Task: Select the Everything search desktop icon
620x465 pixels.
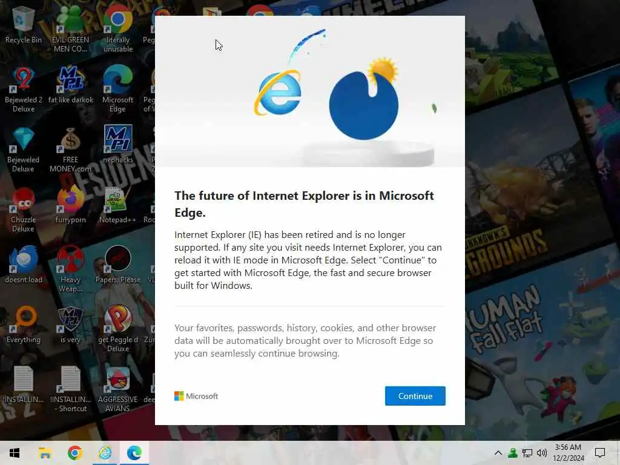Action: [24, 325]
